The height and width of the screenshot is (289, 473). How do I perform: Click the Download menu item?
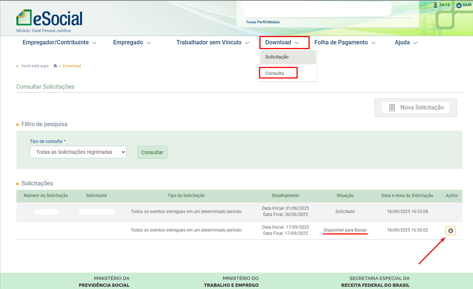282,43
